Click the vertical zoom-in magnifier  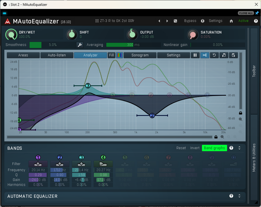coord(240,119)
